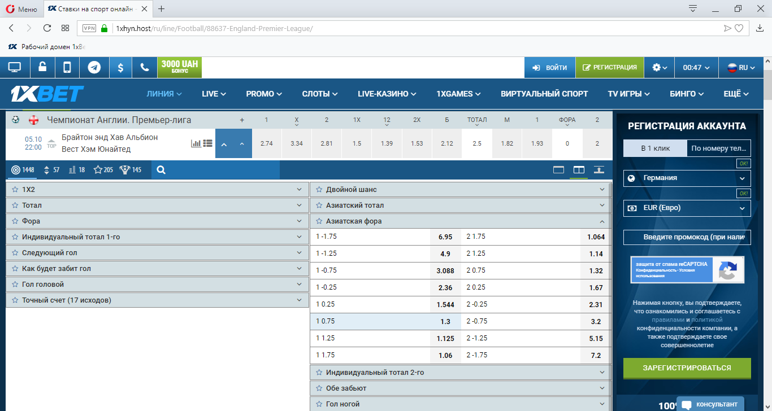
Task: Open the правилами rules link
Action: 668,320
